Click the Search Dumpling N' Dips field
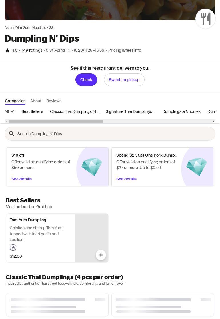 [x=114, y=134]
